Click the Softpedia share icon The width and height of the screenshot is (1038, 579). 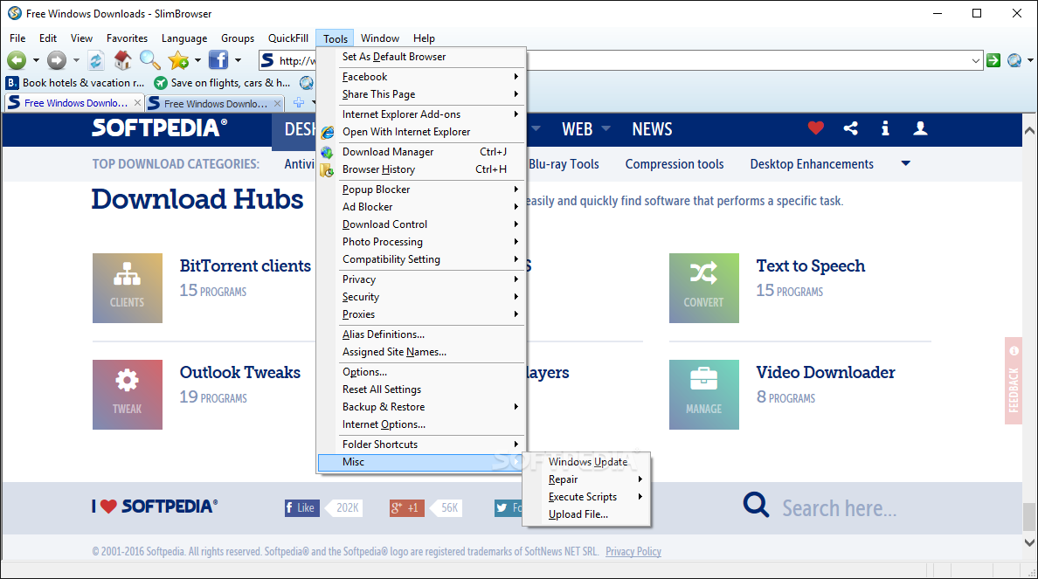click(x=851, y=128)
